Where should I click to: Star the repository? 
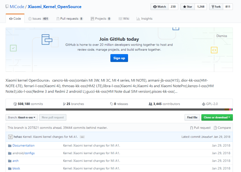(x=188, y=7)
